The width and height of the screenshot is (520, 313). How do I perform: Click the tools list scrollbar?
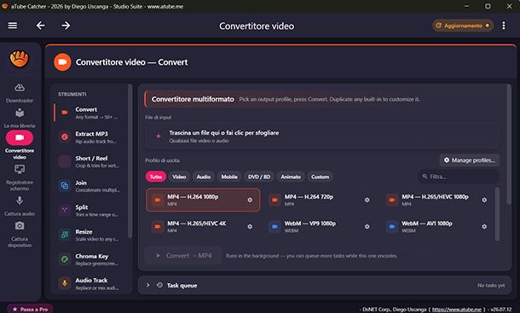tap(130, 161)
